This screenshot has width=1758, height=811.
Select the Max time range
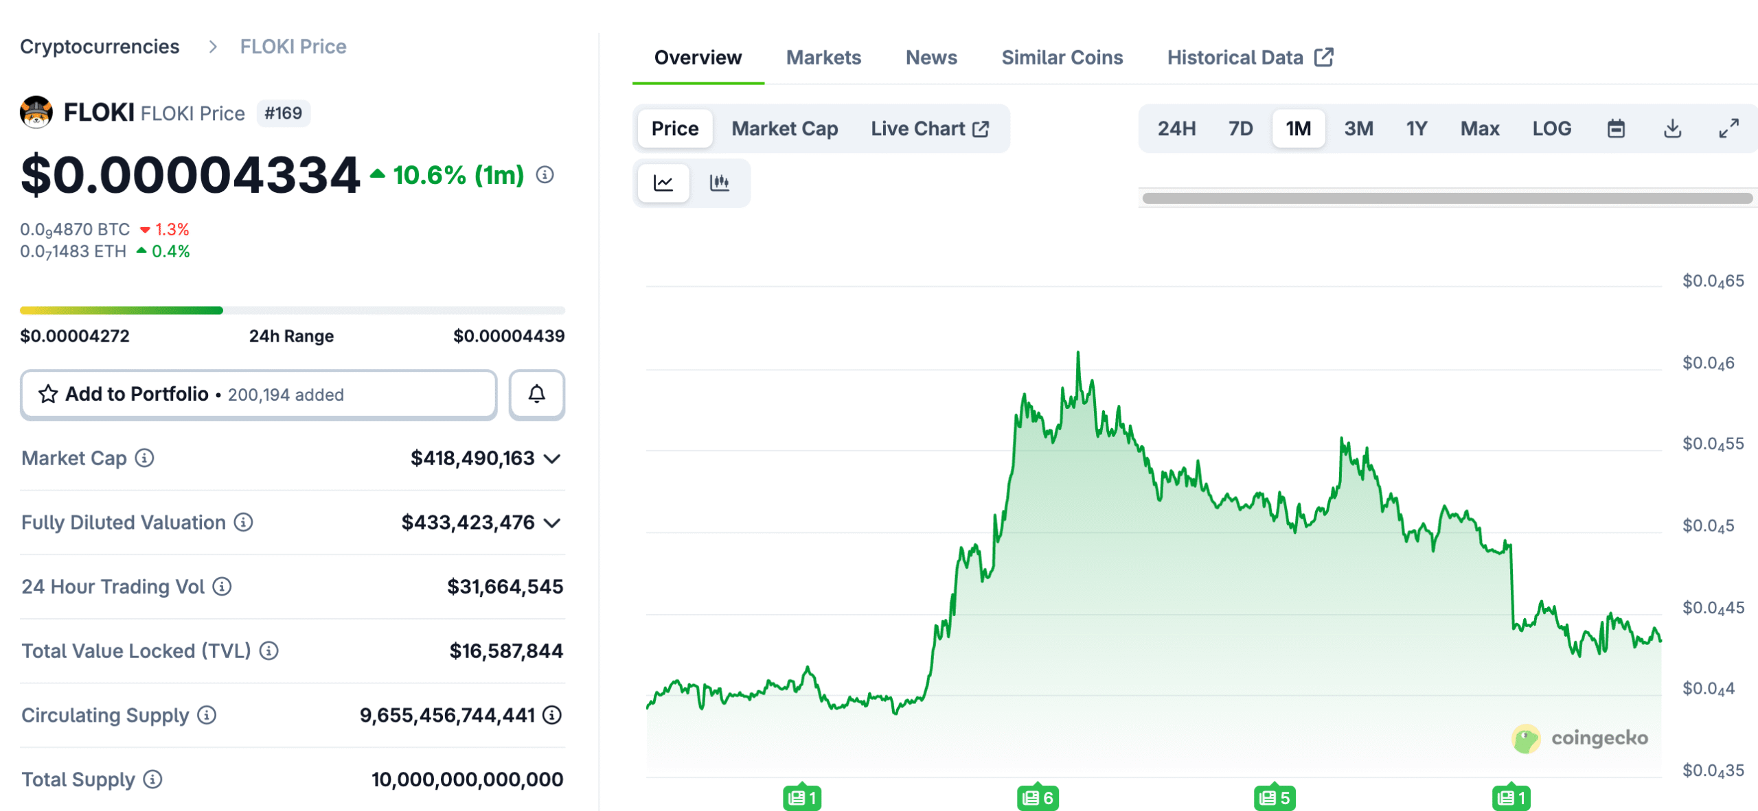click(x=1480, y=128)
